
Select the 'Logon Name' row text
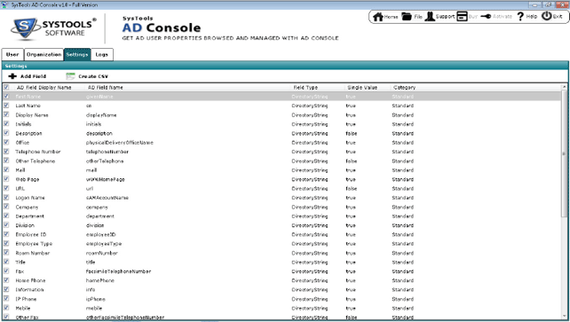[30, 198]
